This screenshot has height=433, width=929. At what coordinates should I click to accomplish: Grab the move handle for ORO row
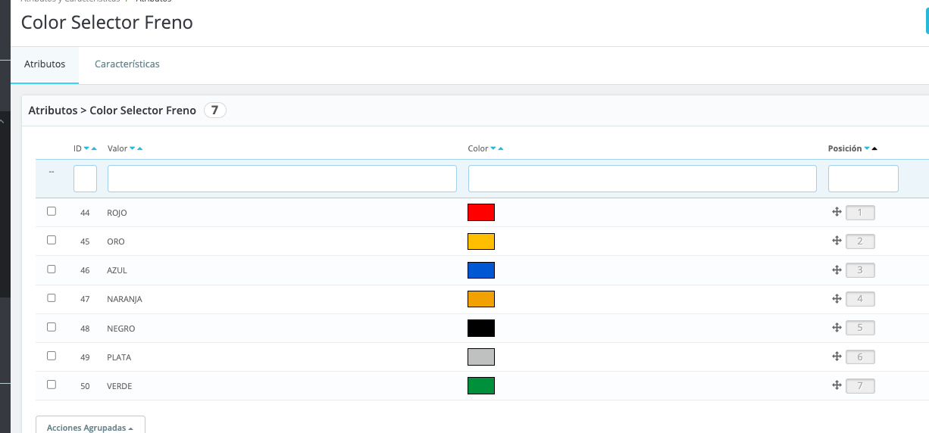click(837, 241)
